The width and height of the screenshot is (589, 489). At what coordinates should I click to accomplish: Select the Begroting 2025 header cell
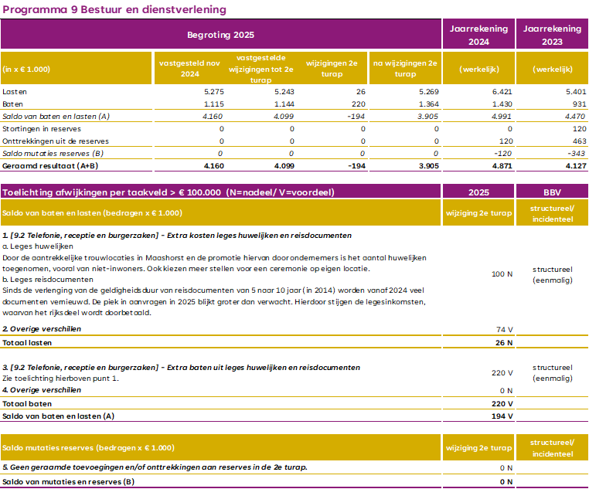pyautogui.click(x=220, y=35)
